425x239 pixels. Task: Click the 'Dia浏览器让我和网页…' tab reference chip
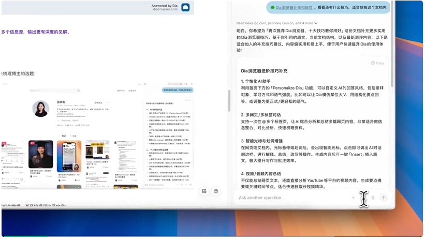pyautogui.click(x=294, y=8)
